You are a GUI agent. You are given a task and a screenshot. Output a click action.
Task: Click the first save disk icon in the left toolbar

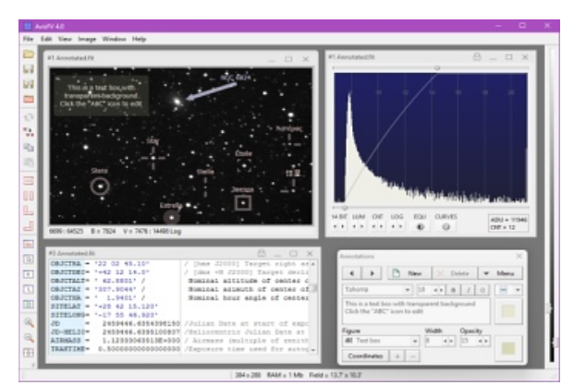coord(29,69)
